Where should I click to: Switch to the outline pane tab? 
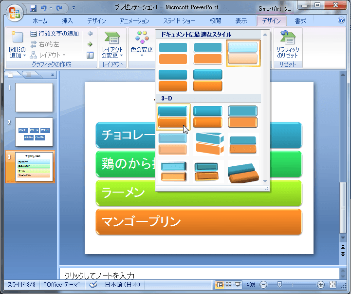29,75
